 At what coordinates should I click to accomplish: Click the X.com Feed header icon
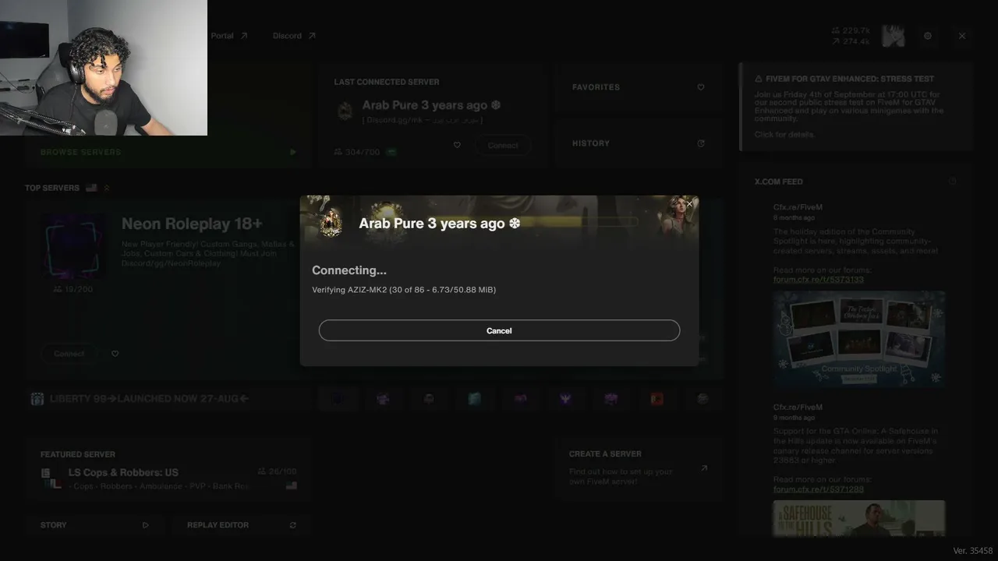[953, 182]
